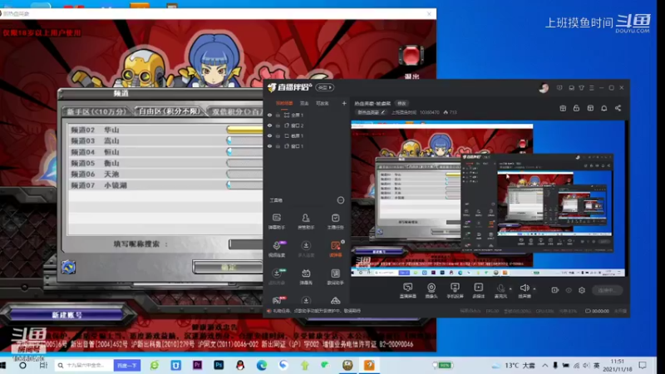Open QQ penguin icon in taskbar
Image resolution: width=665 pixels, height=374 pixels.
coord(240,365)
